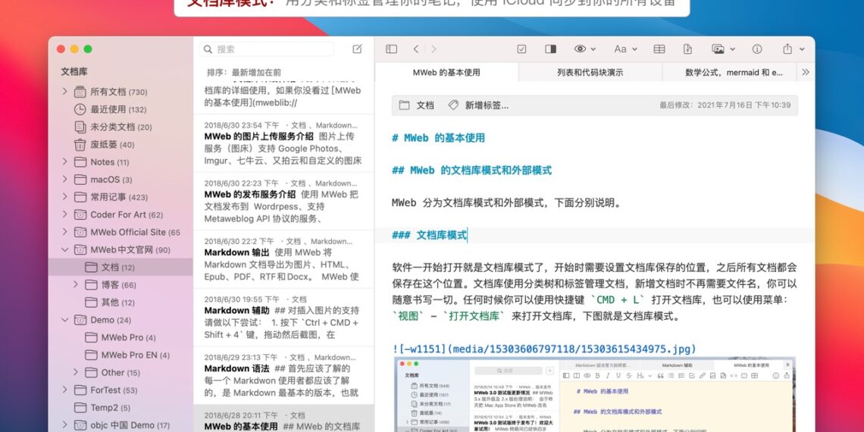Expand the 所有文档 tree node
The image size is (864, 432).
pos(64,92)
